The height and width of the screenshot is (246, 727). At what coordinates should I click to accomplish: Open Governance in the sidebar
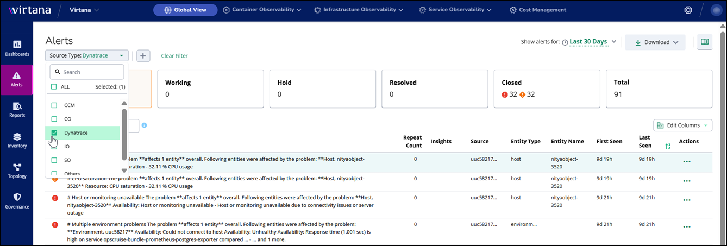[17, 201]
